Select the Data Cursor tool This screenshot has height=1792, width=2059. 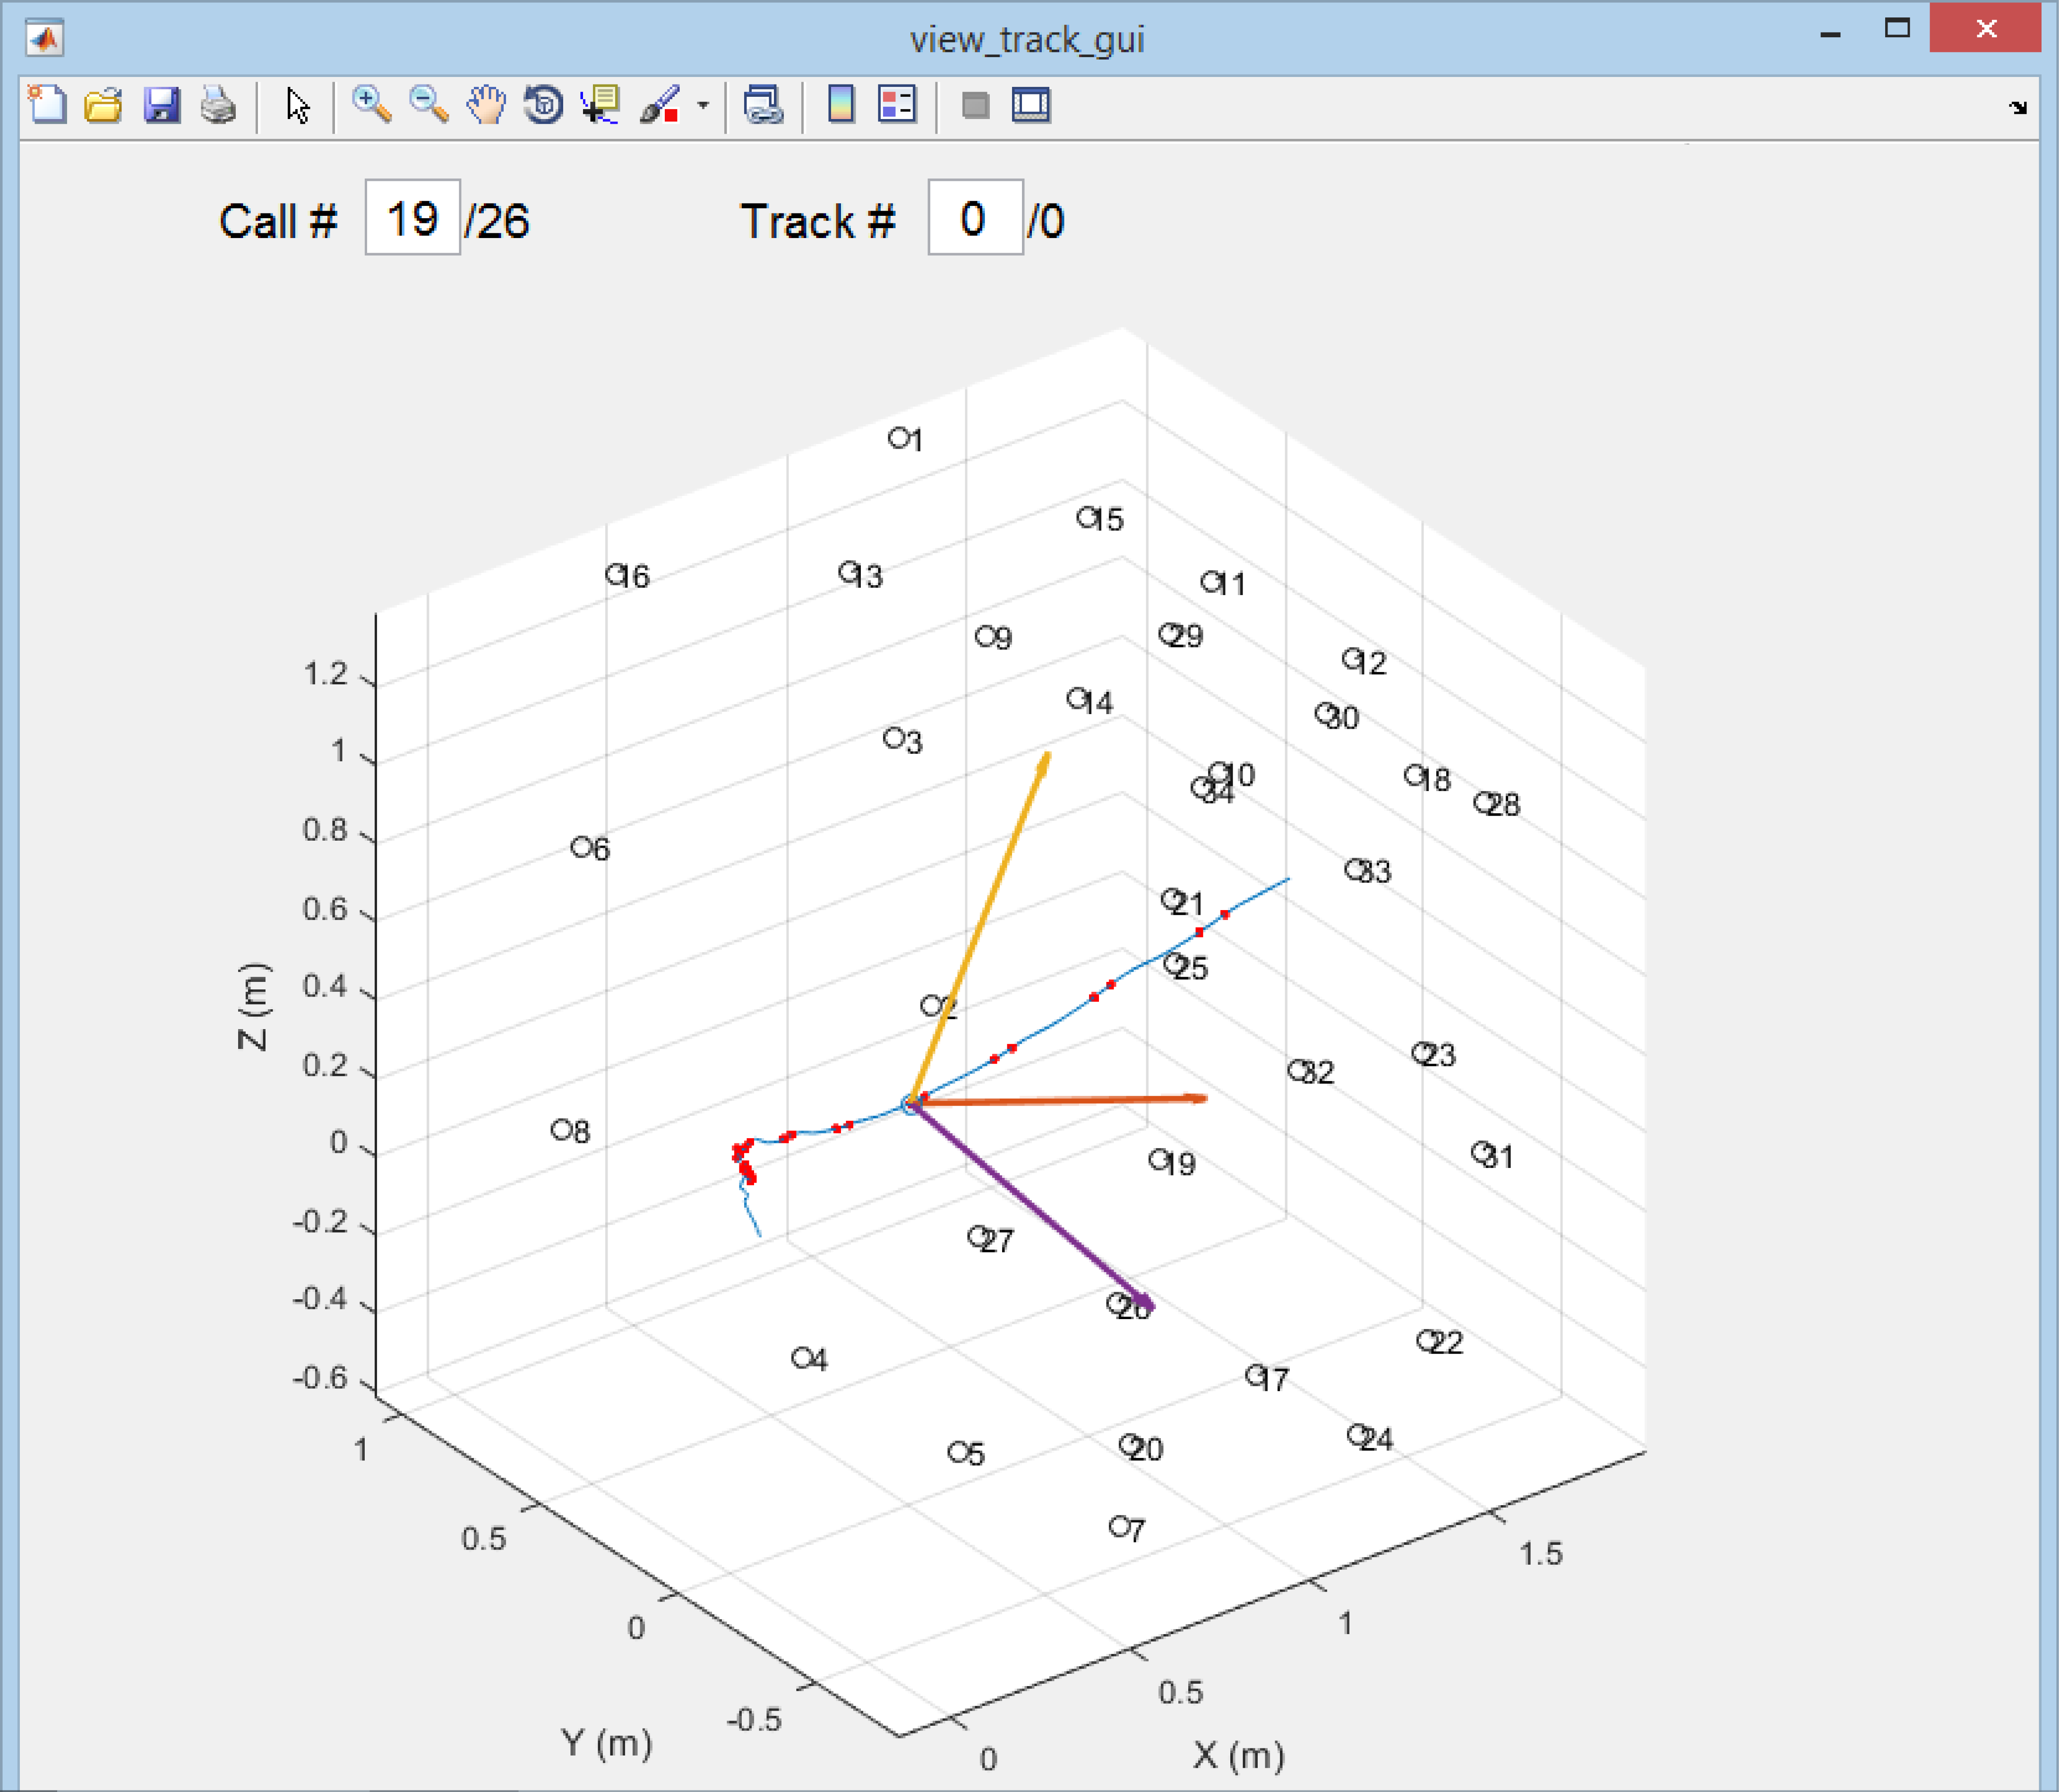pos(601,104)
